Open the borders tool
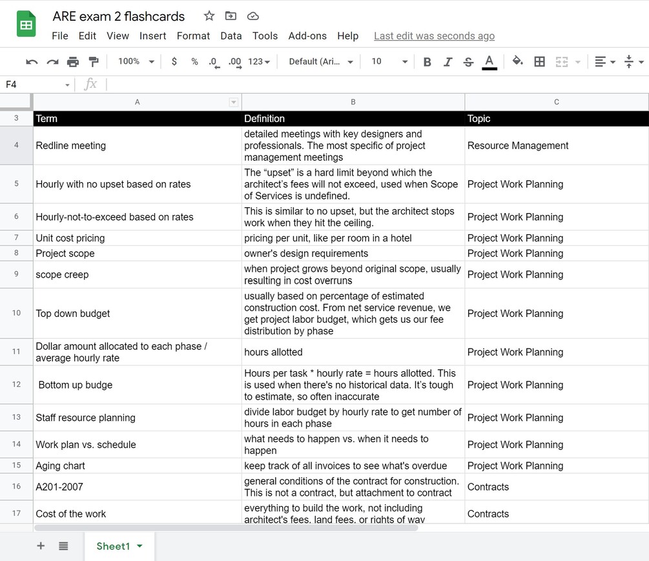 pos(539,61)
